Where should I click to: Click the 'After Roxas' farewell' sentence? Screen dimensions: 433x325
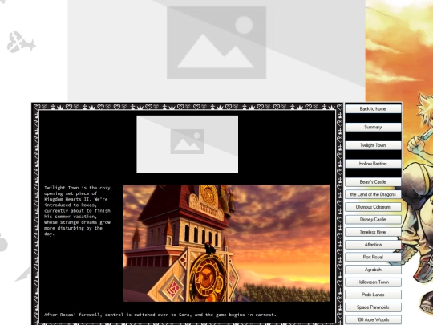[x=160, y=315]
